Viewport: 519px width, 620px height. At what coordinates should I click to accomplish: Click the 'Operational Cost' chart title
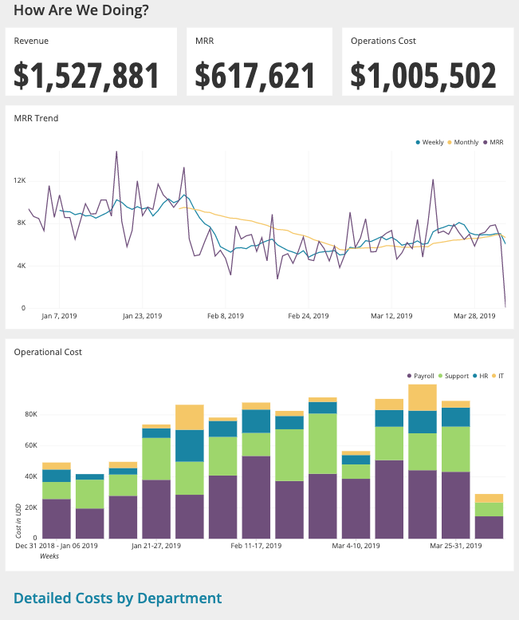[48, 352]
